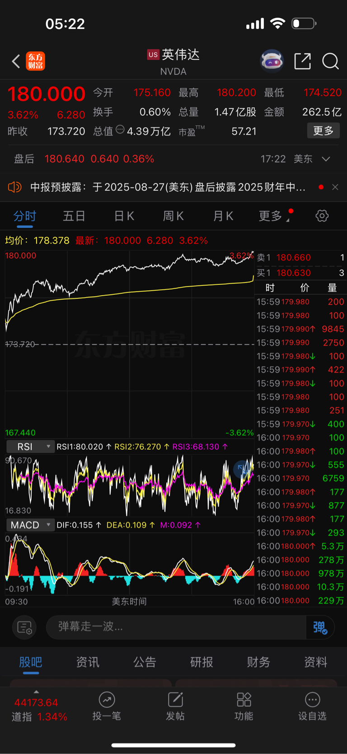
Task: Switch to the 周K tab
Action: [173, 216]
